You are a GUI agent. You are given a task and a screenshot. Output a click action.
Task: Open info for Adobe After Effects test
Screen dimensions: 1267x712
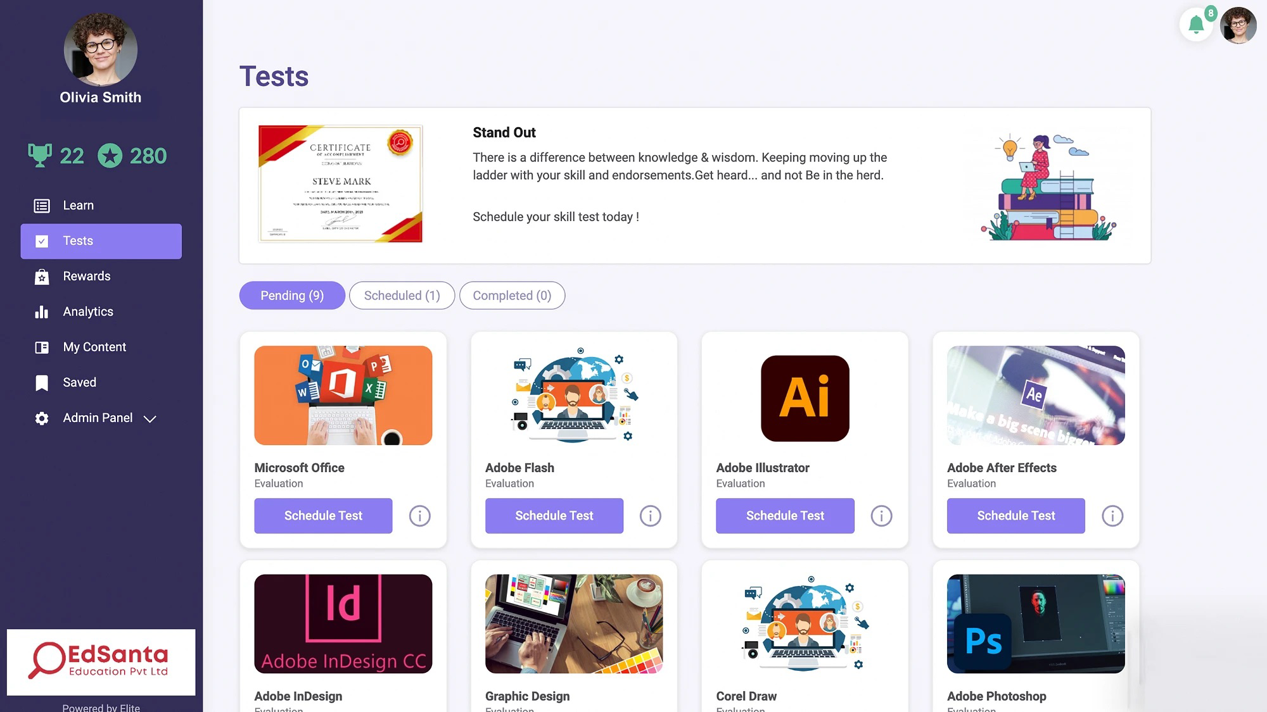[x=1112, y=516]
